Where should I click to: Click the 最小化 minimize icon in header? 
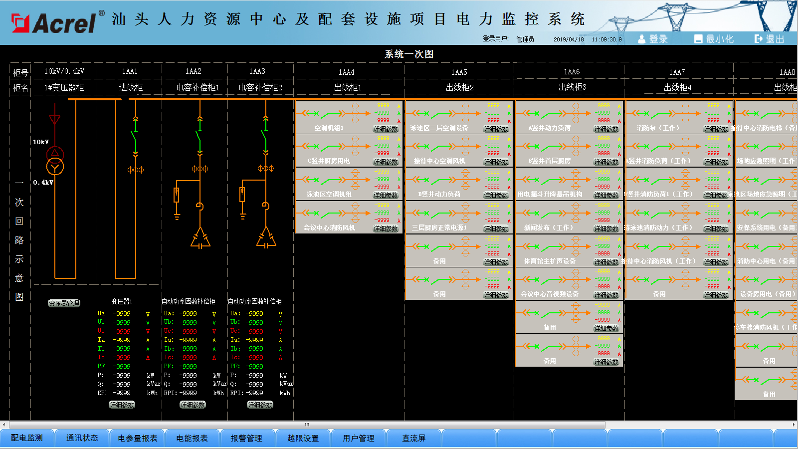[x=698, y=39]
